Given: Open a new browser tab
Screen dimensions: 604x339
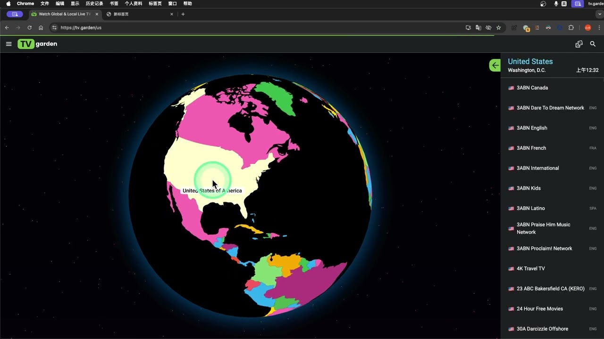Looking at the screenshot, I should [183, 14].
